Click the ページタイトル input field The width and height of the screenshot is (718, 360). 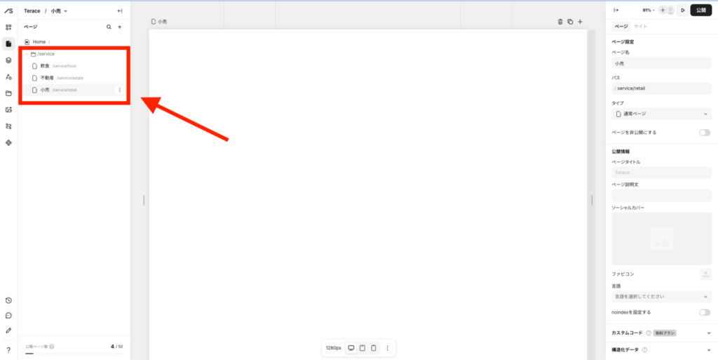pyautogui.click(x=662, y=173)
